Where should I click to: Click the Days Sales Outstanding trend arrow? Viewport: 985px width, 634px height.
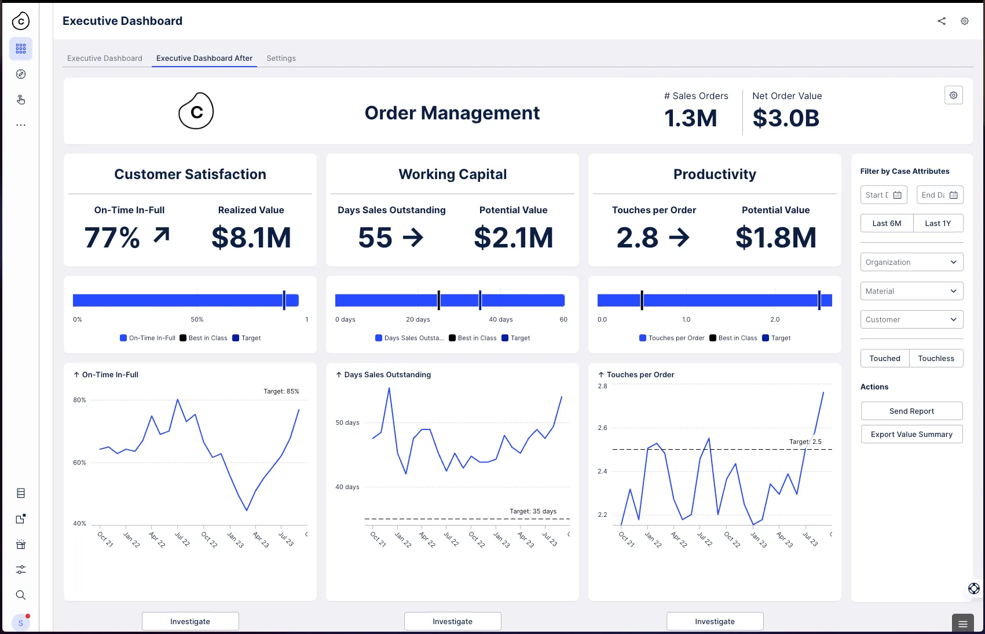pyautogui.click(x=413, y=237)
